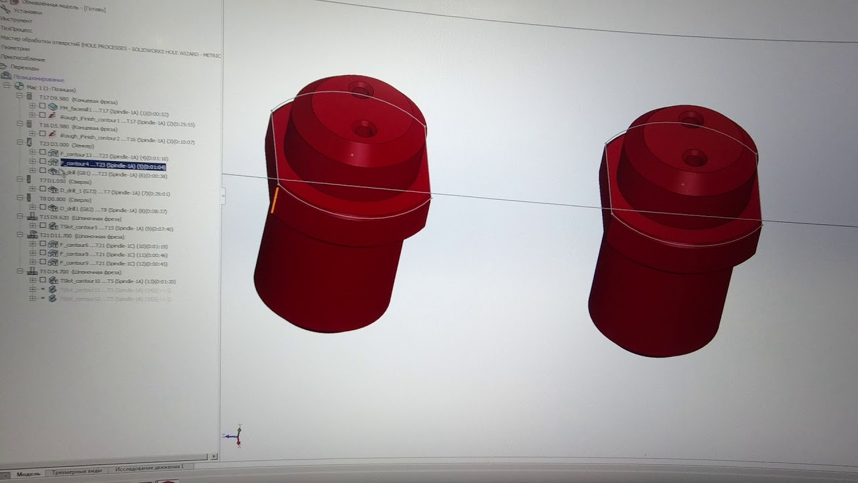Click the T16 D5.980 end mill tool icon
858x483 pixels.
(29, 124)
